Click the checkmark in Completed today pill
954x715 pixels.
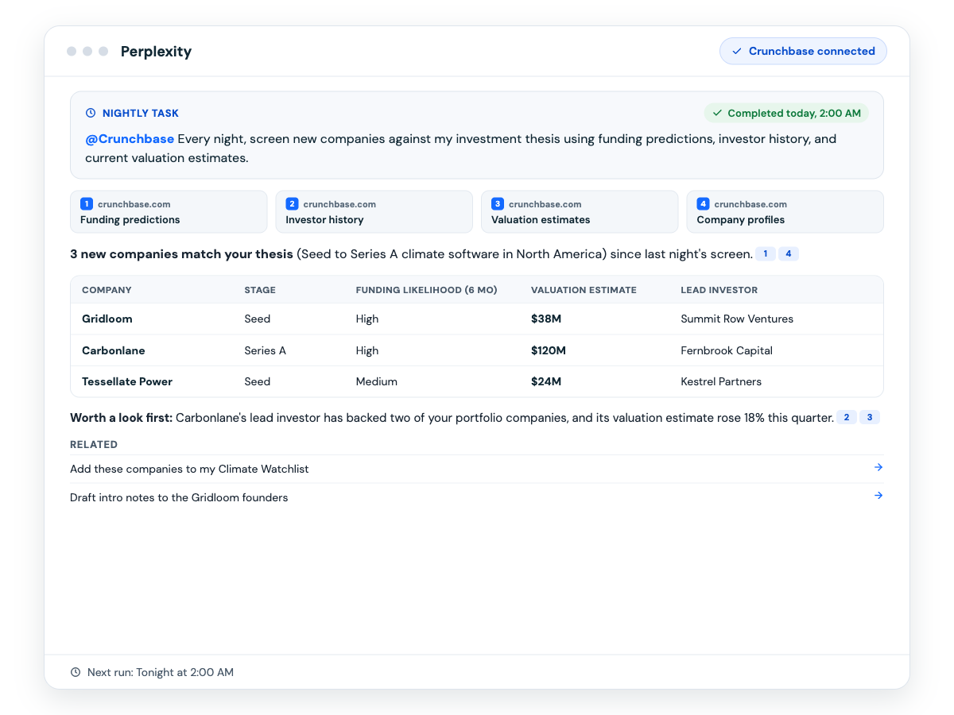tap(717, 113)
